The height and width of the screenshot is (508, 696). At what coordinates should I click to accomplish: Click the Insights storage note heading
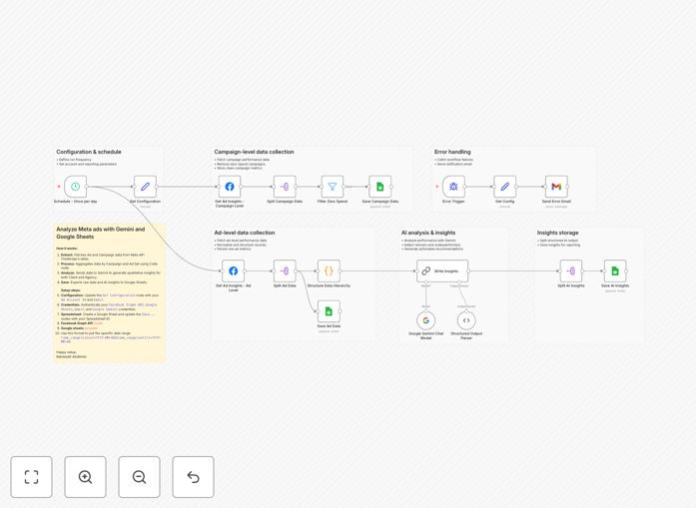[557, 233]
